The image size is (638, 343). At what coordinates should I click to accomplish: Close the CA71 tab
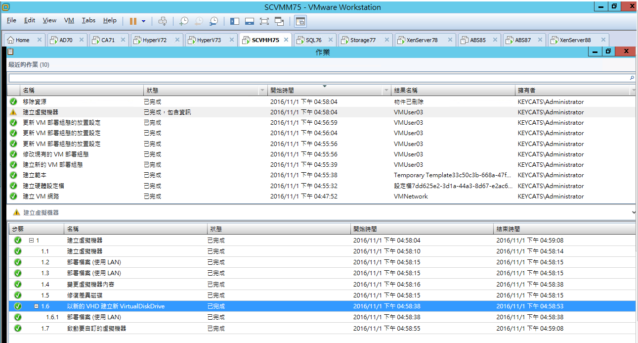click(x=123, y=40)
